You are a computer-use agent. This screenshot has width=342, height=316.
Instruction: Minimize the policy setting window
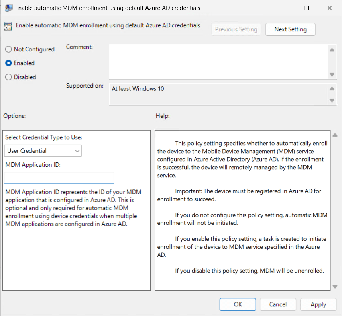coord(283,8)
